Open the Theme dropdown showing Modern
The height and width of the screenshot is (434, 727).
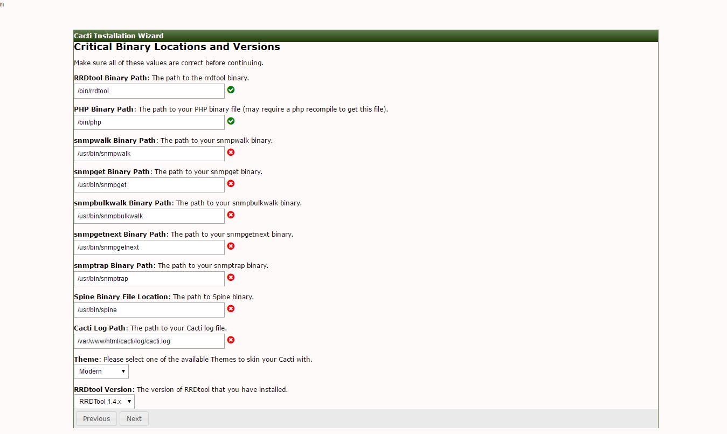click(x=101, y=371)
